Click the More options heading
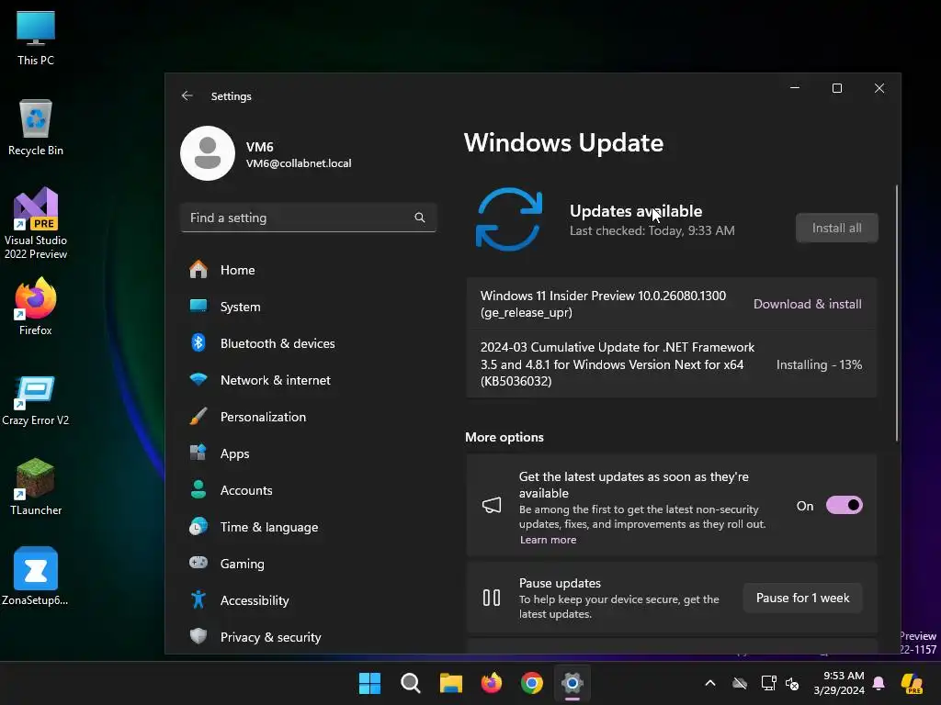Screen dimensions: 941x705 point(505,437)
